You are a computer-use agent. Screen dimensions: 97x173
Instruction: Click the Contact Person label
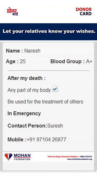(27, 126)
